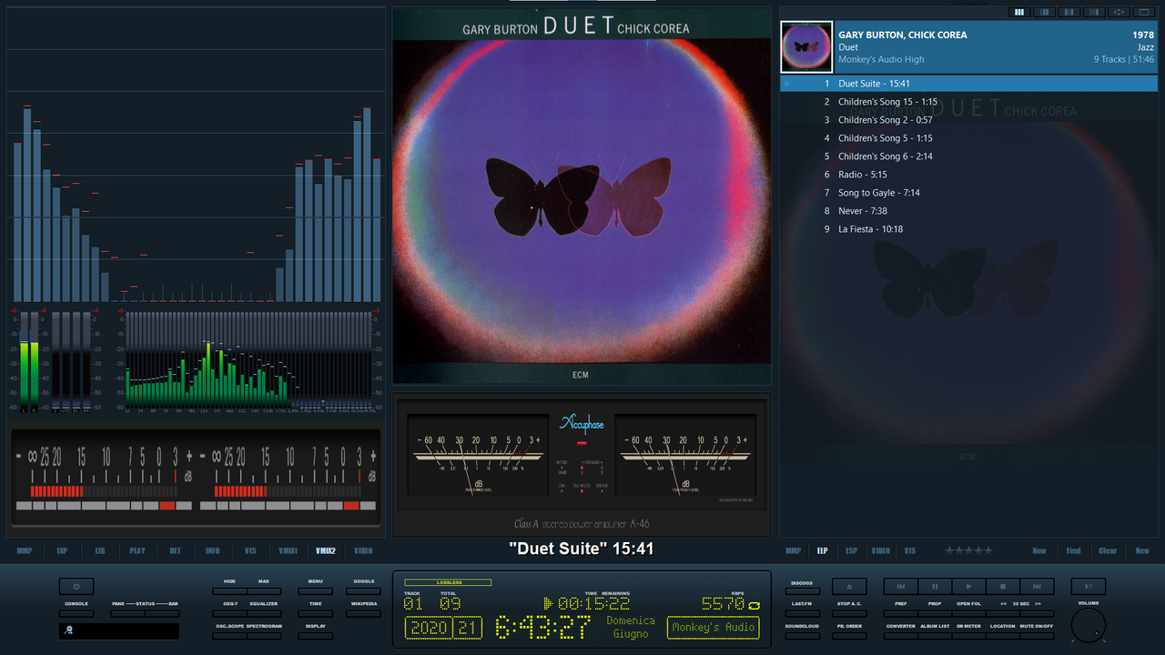Skip to the previous track
1165x655 pixels.
tap(901, 587)
